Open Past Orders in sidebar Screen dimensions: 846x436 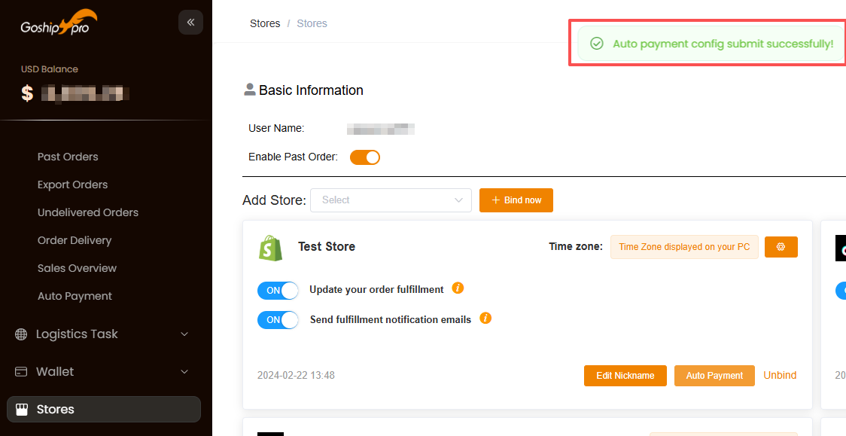(68, 157)
